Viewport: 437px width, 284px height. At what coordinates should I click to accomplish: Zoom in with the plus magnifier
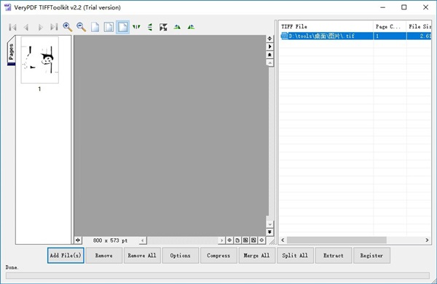pos(68,27)
